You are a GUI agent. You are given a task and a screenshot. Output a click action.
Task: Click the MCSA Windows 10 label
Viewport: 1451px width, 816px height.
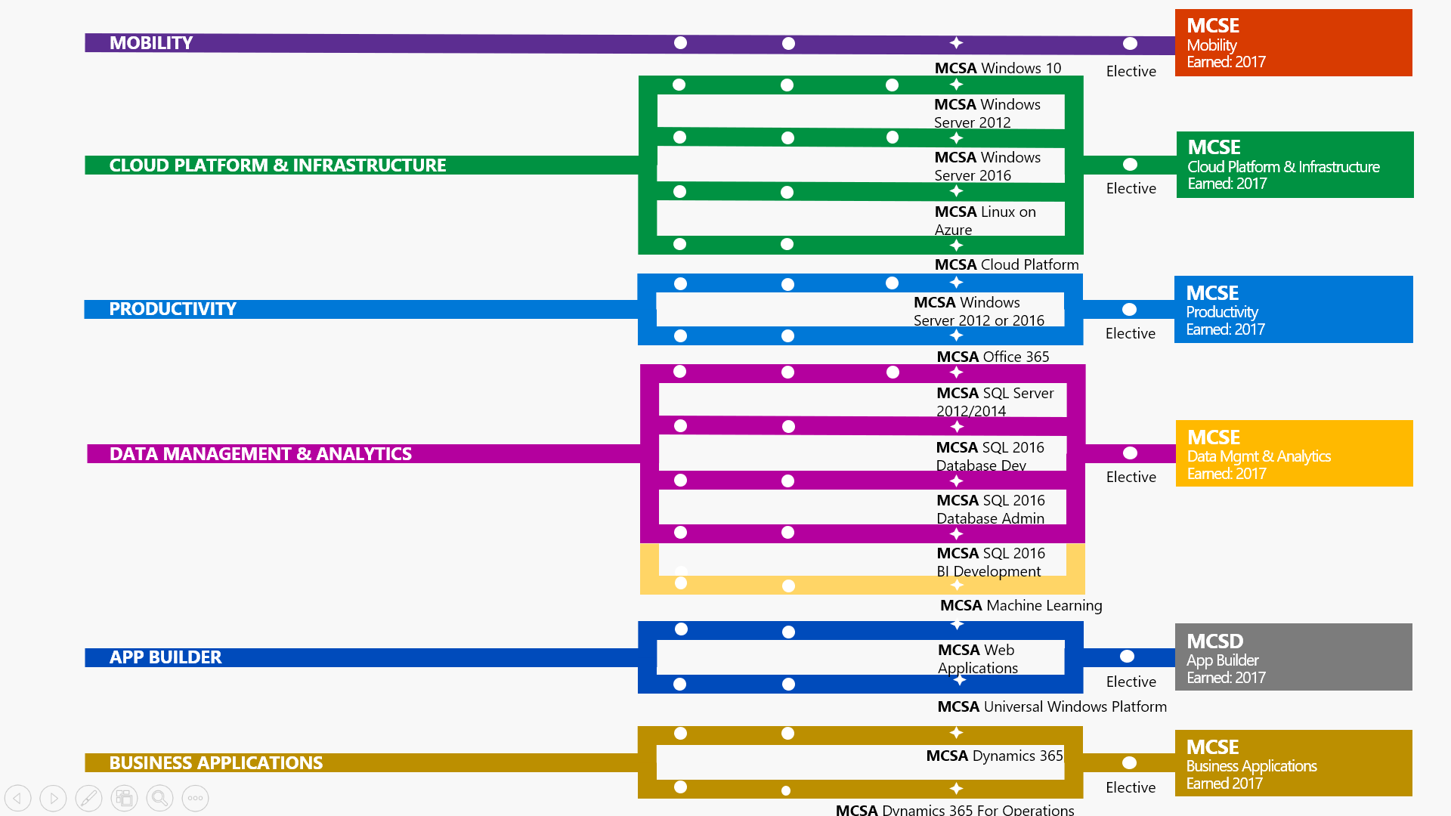pyautogui.click(x=998, y=68)
